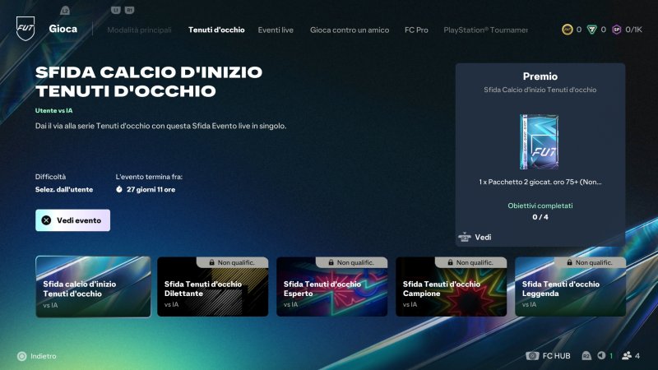658x370 pixels.
Task: Select Sfida Tenuti d'occhio Campione card
Action: [x=451, y=286]
